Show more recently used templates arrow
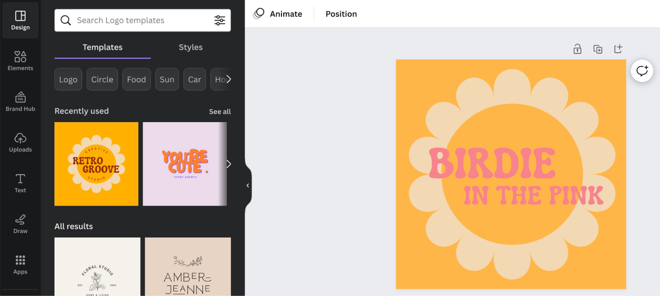The height and width of the screenshot is (296, 660). click(228, 164)
